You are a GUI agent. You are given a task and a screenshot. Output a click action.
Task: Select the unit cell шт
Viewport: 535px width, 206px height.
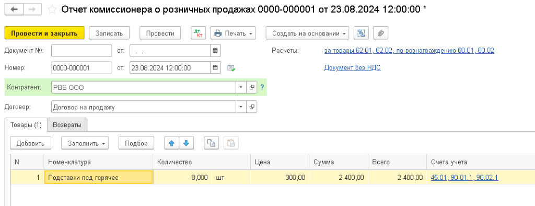pyautogui.click(x=231, y=177)
